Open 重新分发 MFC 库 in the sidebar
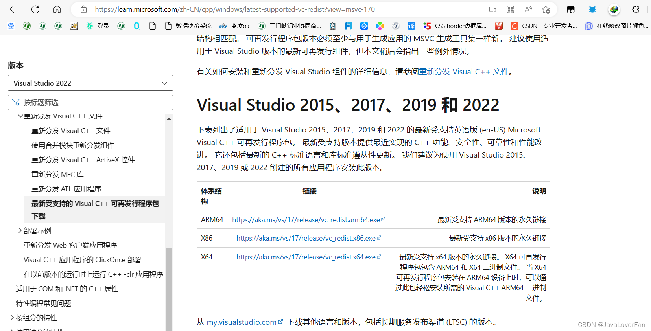The width and height of the screenshot is (651, 331). [x=57, y=174]
